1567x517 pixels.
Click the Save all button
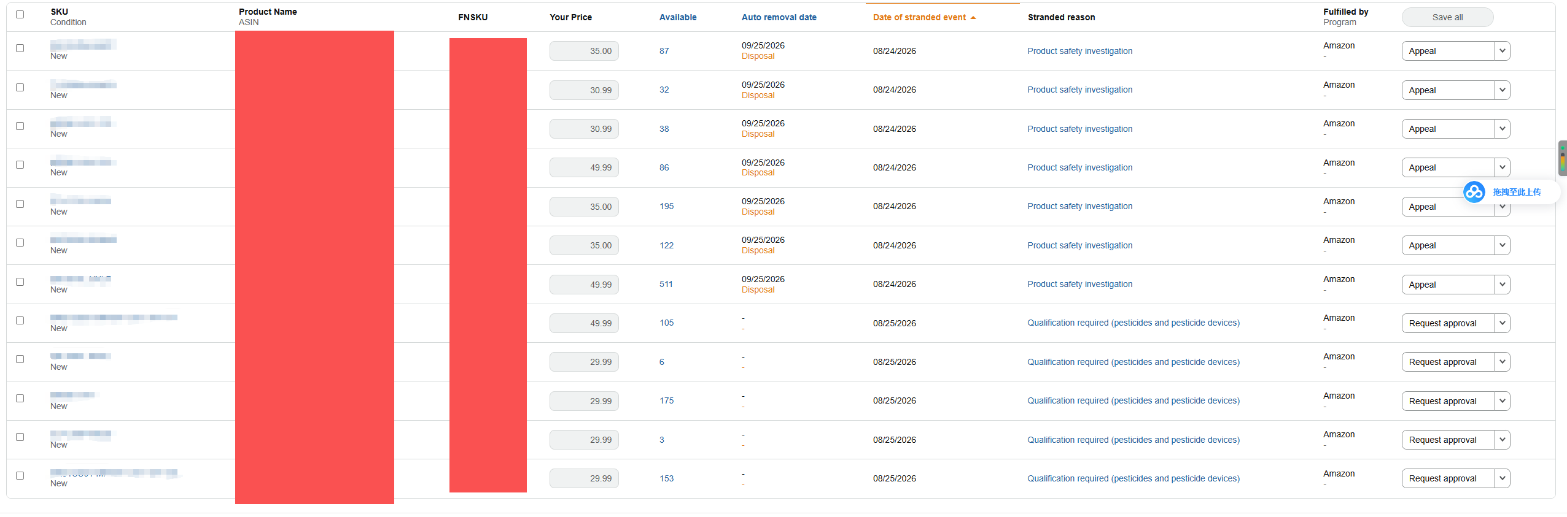click(x=1447, y=17)
